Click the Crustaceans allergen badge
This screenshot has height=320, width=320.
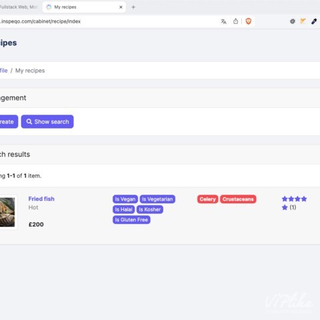tap(238, 199)
